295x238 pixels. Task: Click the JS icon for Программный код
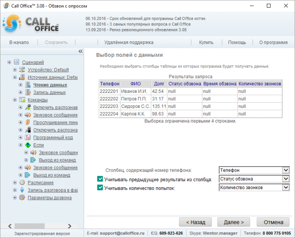28,137
